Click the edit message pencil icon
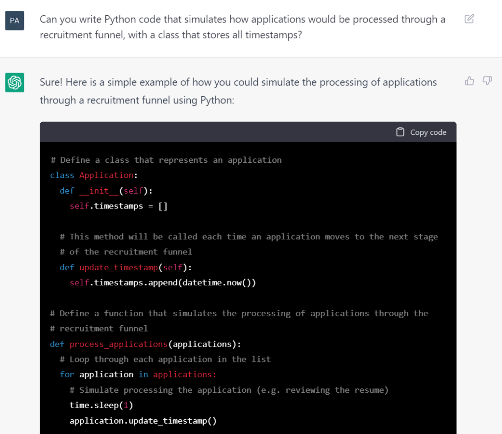This screenshot has width=502, height=434. point(469,19)
